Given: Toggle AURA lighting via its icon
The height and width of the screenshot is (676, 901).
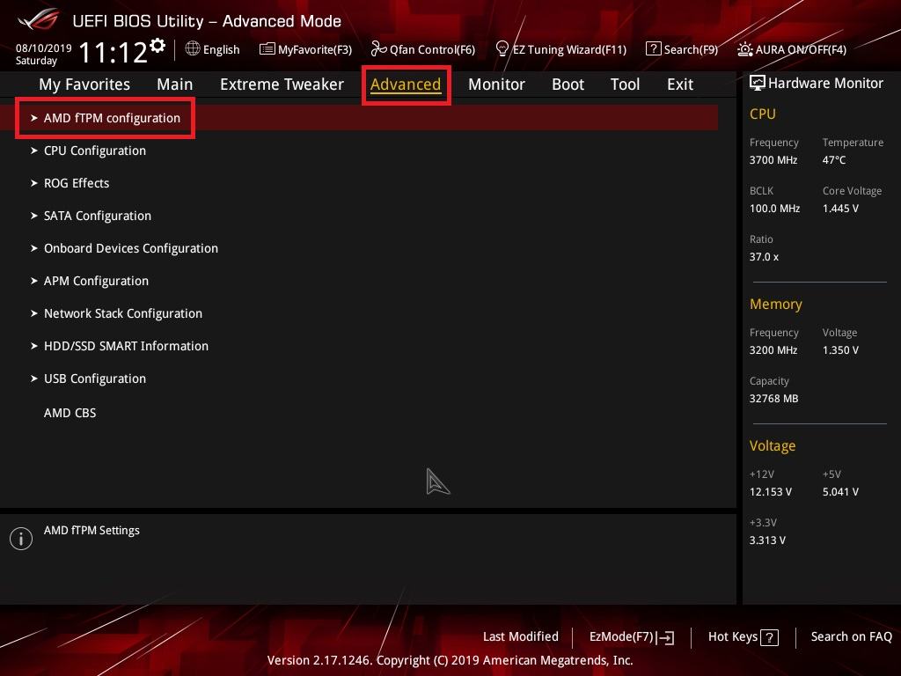Looking at the screenshot, I should [x=744, y=49].
